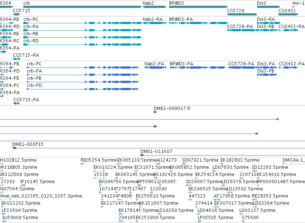
Task: Click the 294165 EST marker
Action: click(121, 222)
